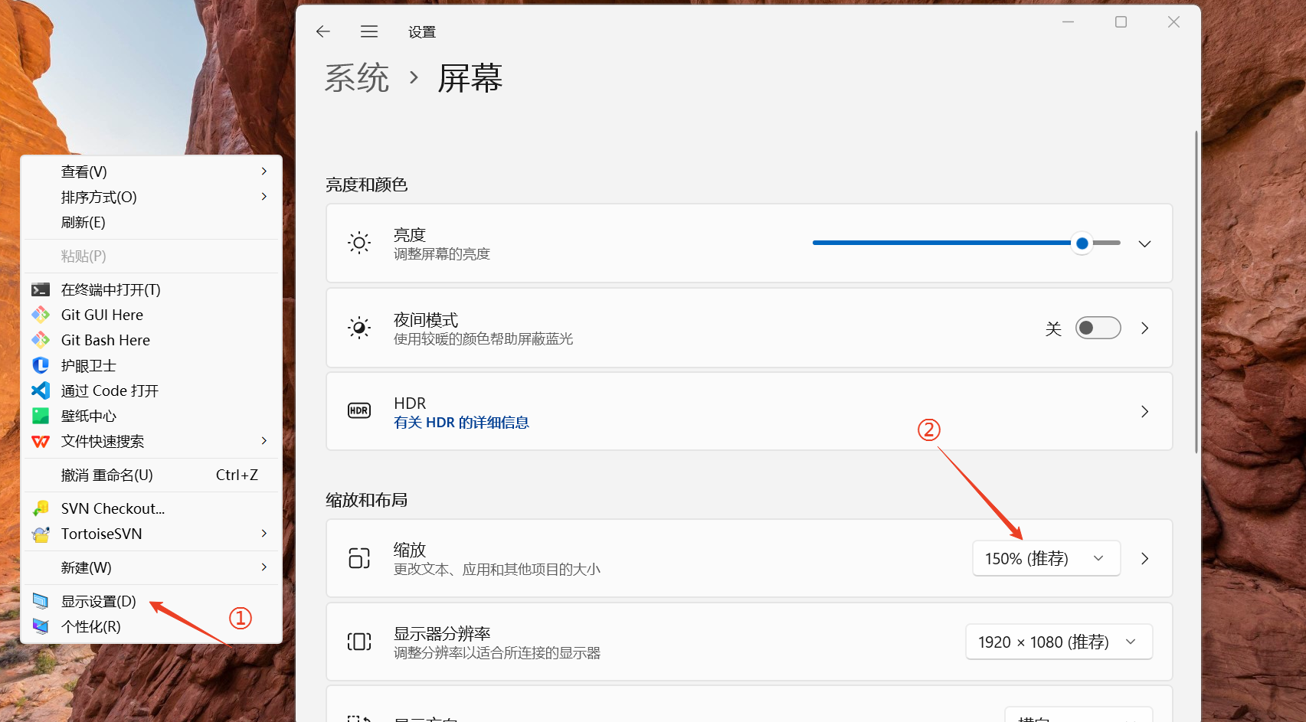
Task: Expand the brightness options chevron
Action: click(1144, 243)
